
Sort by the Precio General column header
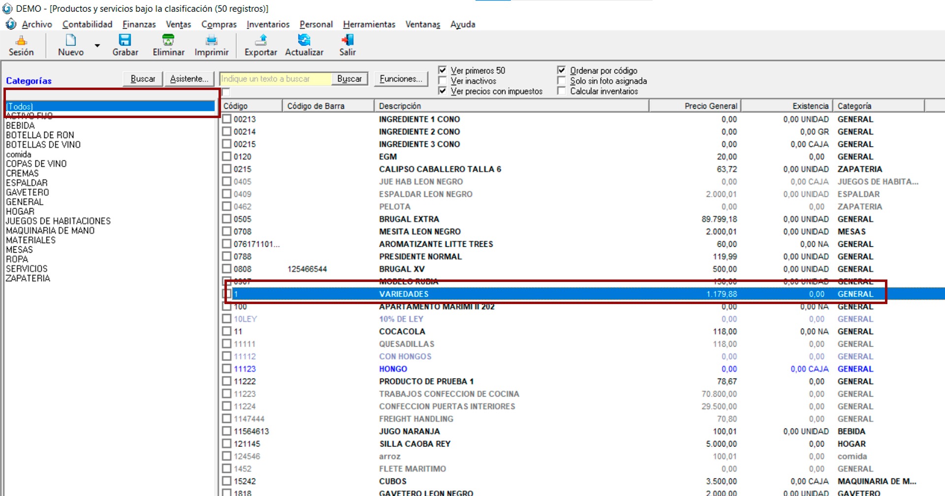[x=710, y=106]
